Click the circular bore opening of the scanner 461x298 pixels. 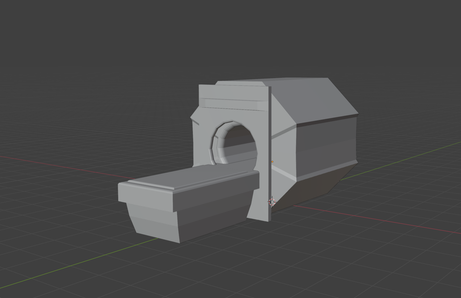[236, 142]
